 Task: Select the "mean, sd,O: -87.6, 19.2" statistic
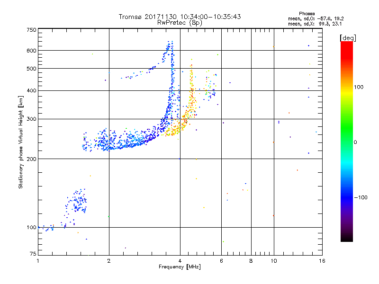pos(316,18)
